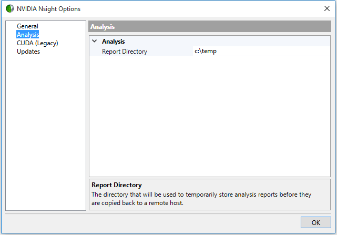Viewport: 337px width, 235px height.
Task: Confirm settings with the OK button
Action: coord(316,222)
